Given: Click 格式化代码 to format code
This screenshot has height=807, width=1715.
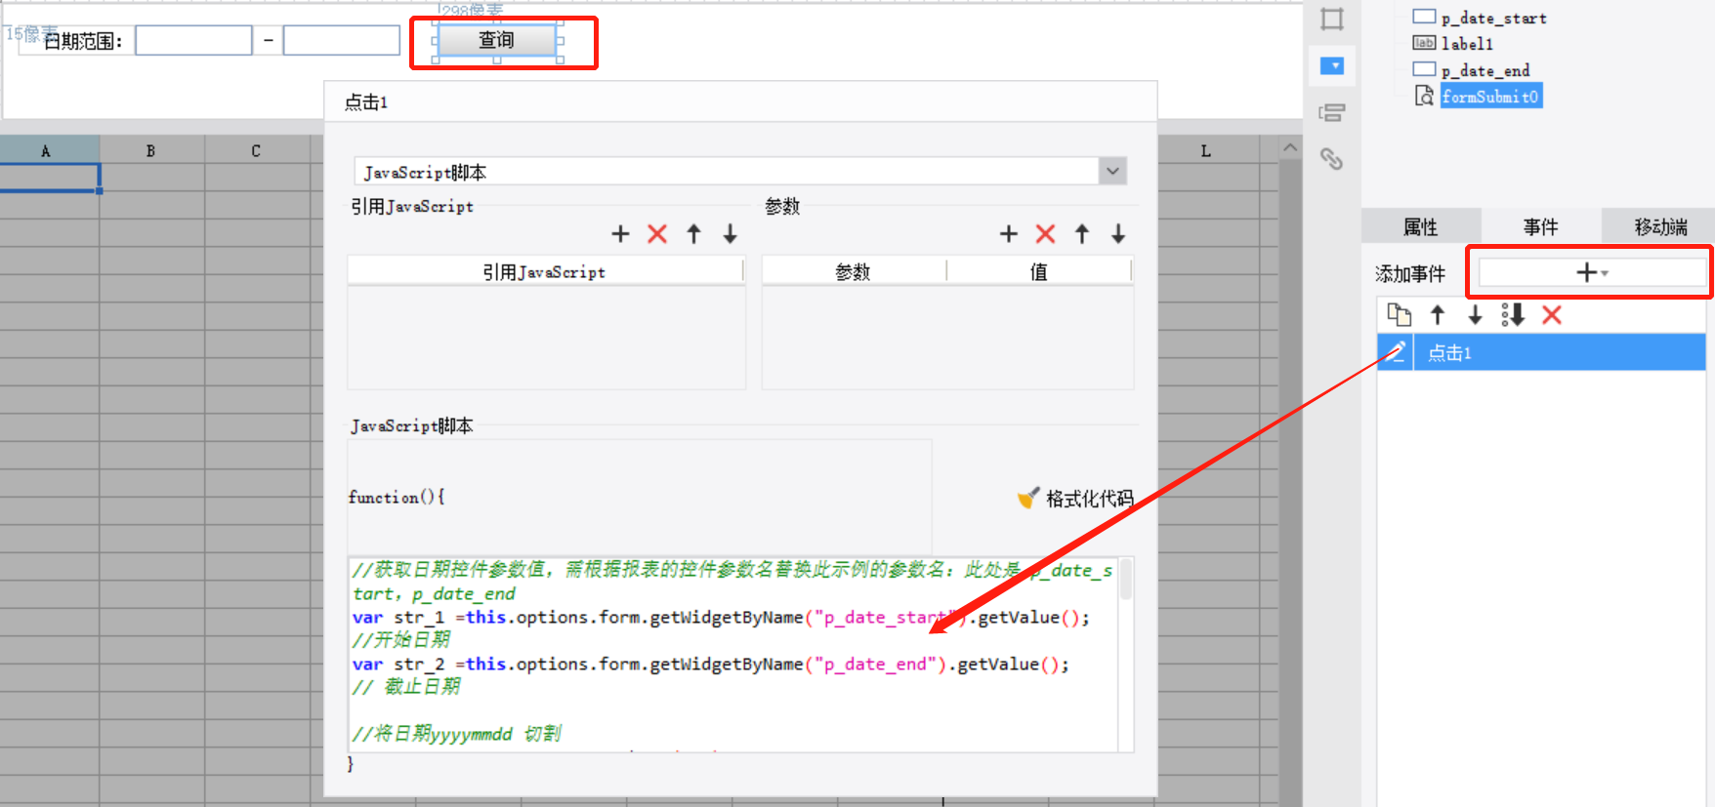Looking at the screenshot, I should (1075, 499).
